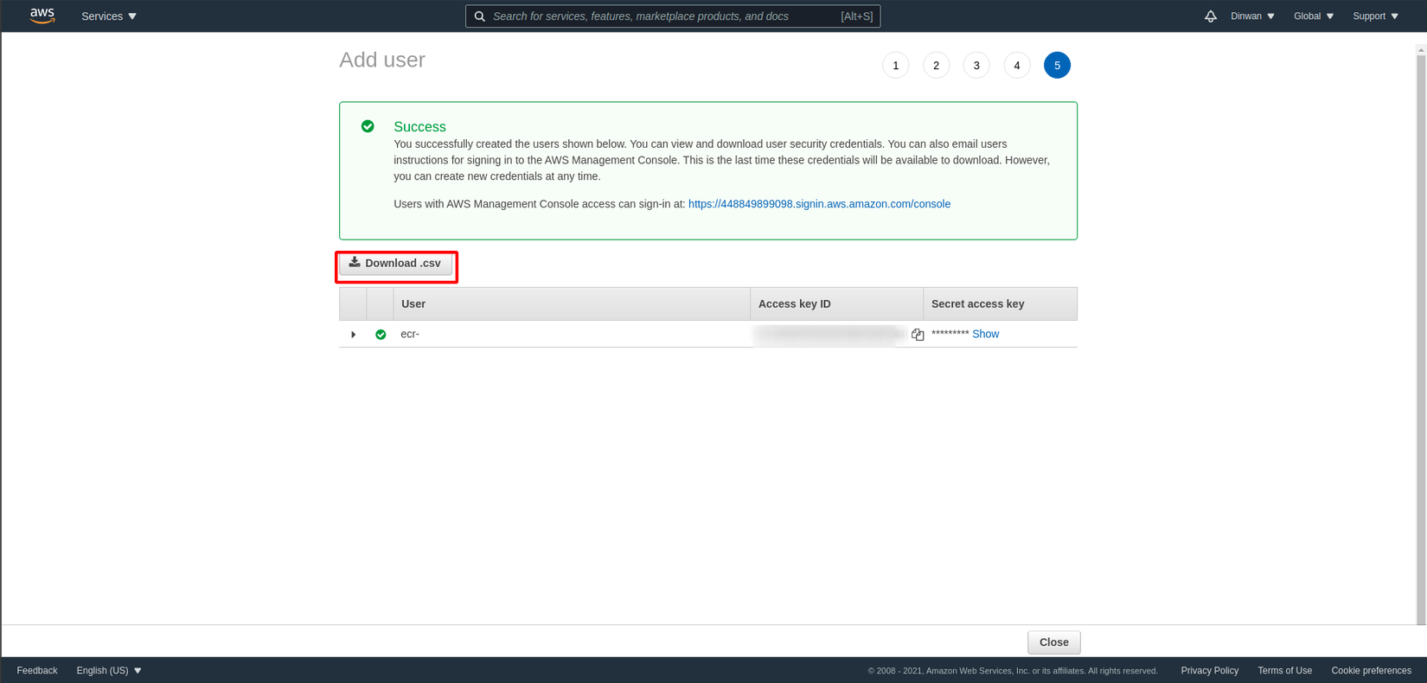Expand the ecr- user row details
Image resolution: width=1427 pixels, height=683 pixels.
tap(353, 335)
